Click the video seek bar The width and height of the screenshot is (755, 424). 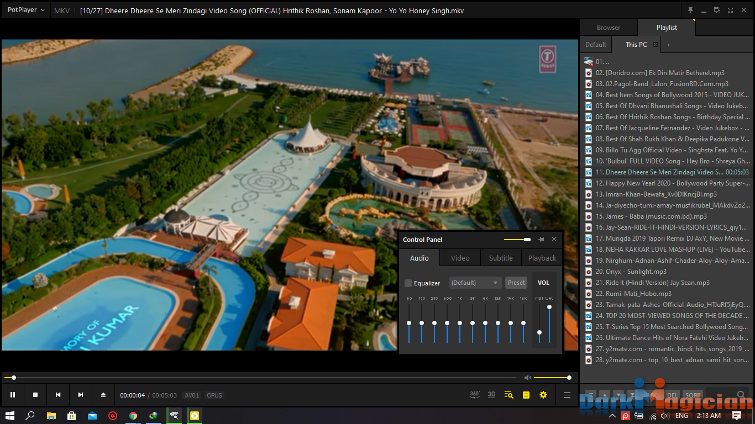[260, 378]
